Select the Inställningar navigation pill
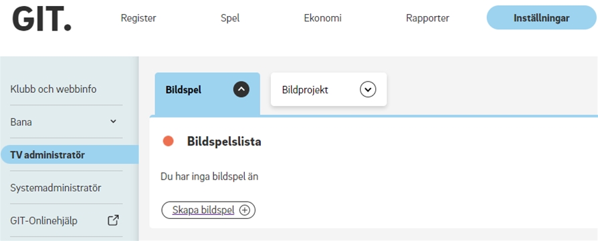This screenshot has width=598, height=241. (542, 18)
